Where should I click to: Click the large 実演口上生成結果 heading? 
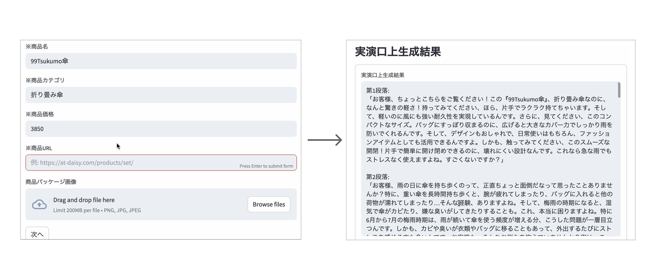click(x=398, y=52)
